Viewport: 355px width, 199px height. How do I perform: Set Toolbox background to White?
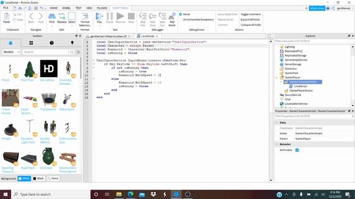[x=24, y=179]
